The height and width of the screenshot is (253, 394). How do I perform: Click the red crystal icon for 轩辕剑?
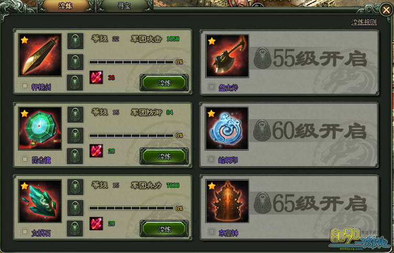coord(96,78)
